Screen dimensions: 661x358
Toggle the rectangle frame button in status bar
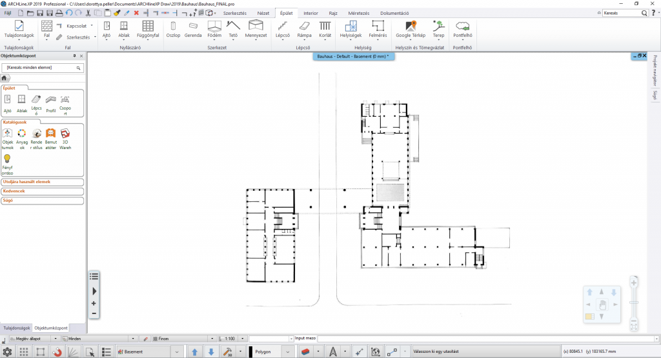[41, 352]
